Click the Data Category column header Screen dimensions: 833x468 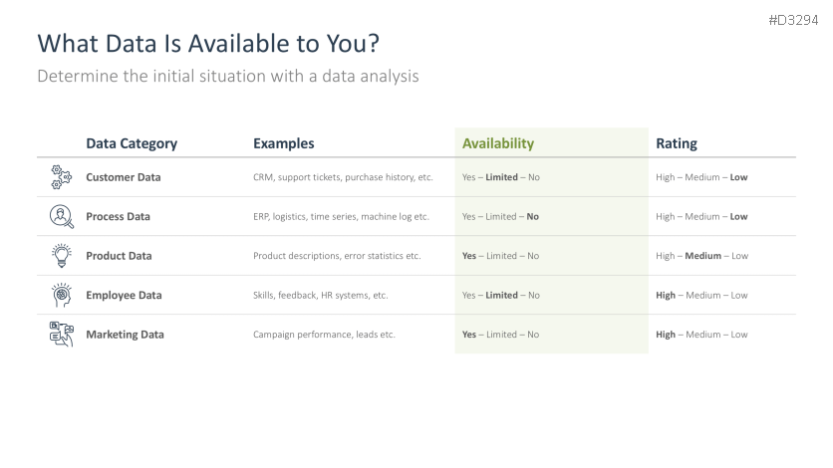(x=132, y=143)
